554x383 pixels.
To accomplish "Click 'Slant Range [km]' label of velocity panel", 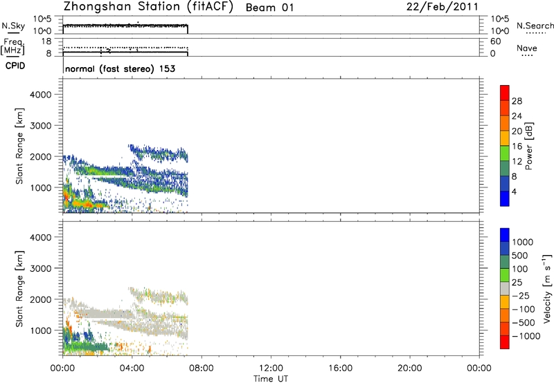I will [19, 289].
